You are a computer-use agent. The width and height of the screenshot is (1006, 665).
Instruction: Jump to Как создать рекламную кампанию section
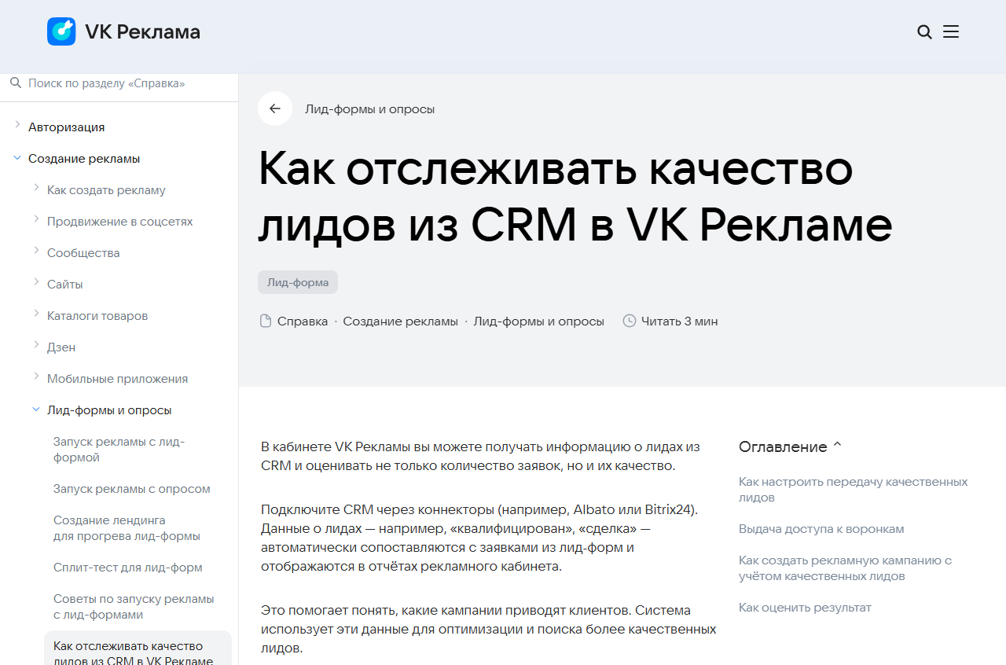[845, 568]
